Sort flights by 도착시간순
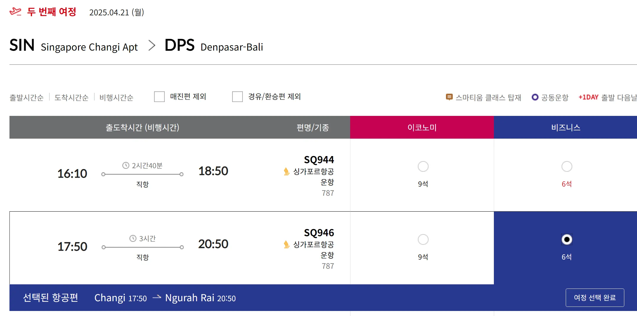637x316 pixels. pos(72,98)
